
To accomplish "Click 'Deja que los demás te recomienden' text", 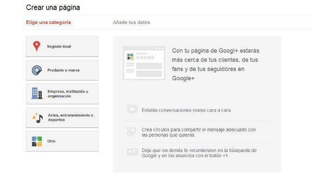I will (199, 153).
